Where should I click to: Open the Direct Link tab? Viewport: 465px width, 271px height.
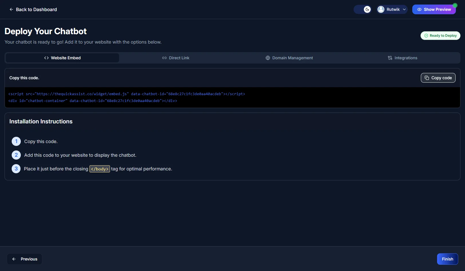[176, 58]
